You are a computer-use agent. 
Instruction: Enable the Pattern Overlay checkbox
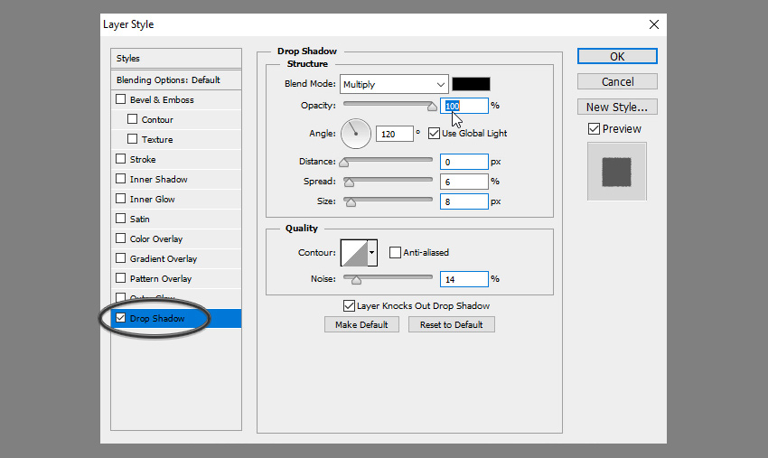pyautogui.click(x=120, y=278)
